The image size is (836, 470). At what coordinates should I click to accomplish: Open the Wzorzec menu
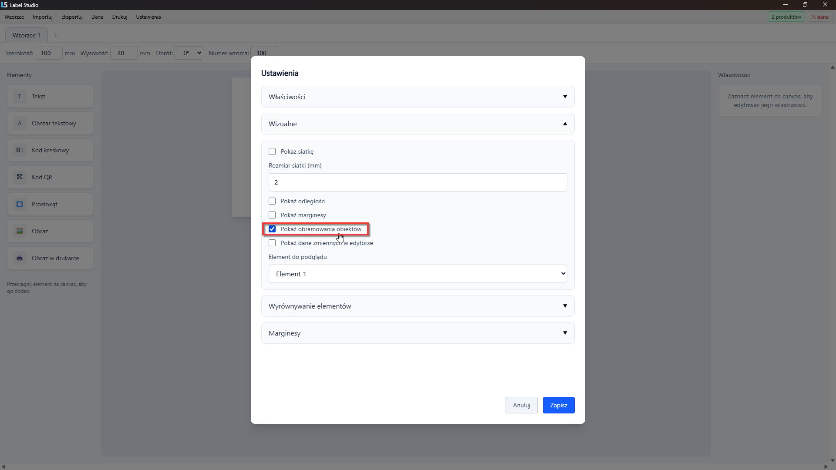14,17
